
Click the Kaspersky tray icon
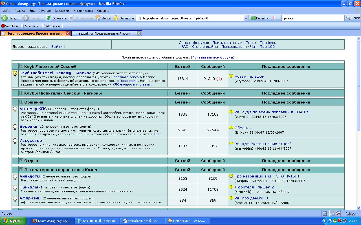[x=340, y=221]
